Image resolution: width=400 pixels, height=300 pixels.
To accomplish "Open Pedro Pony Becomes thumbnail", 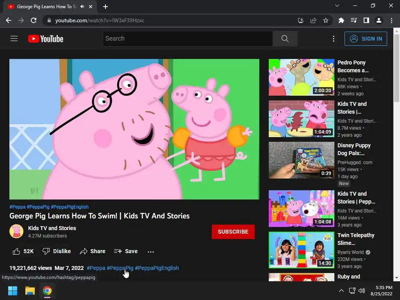I will click(301, 77).
